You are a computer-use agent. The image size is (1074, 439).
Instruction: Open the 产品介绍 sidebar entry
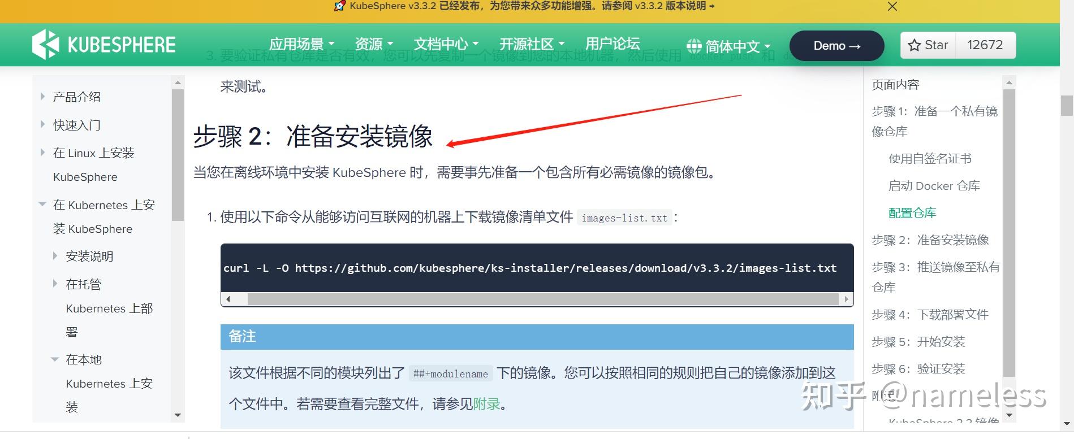(x=77, y=97)
